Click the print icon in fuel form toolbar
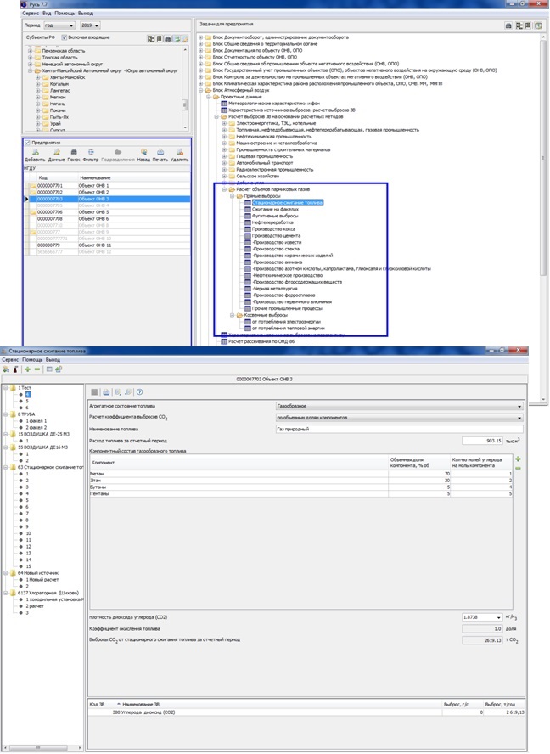 106,392
